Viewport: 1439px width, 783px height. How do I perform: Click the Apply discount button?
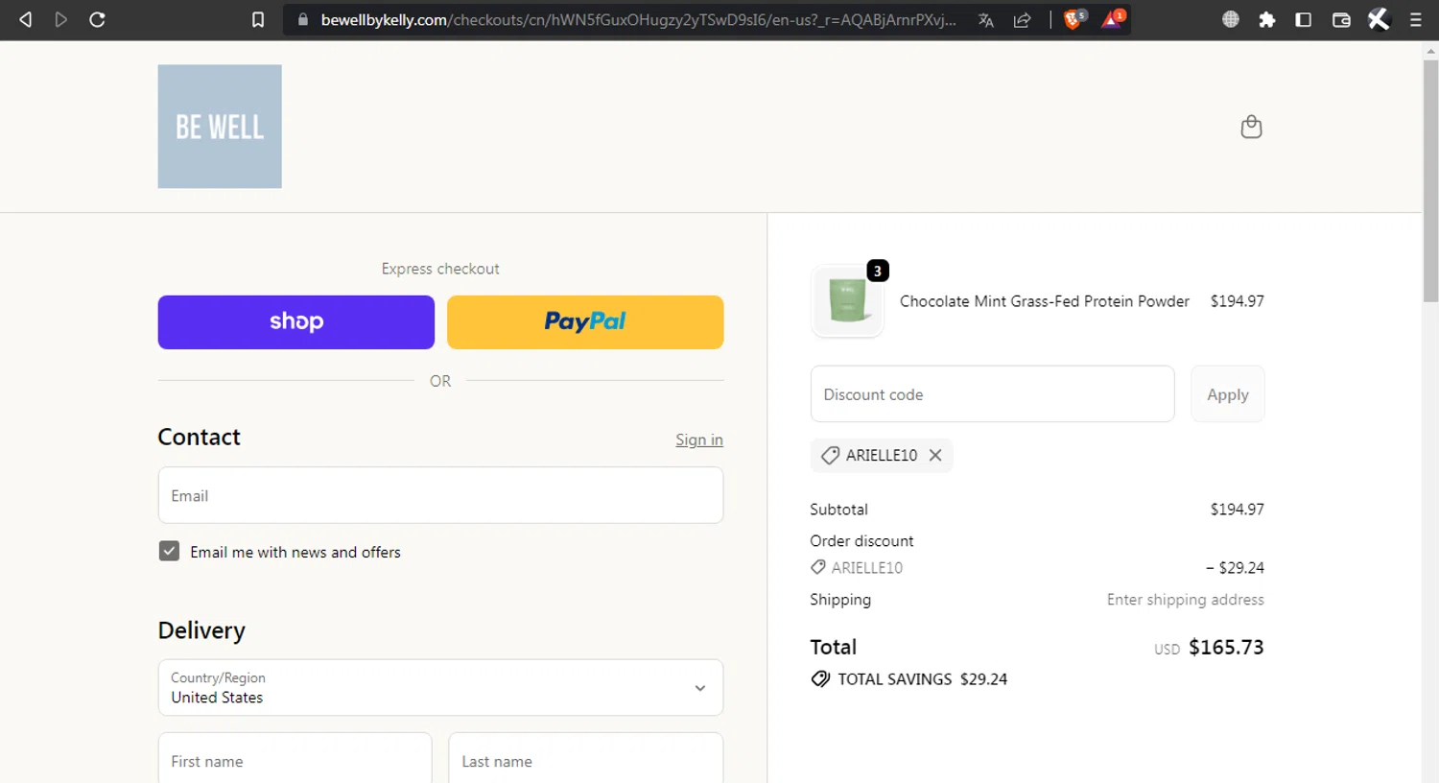point(1228,394)
